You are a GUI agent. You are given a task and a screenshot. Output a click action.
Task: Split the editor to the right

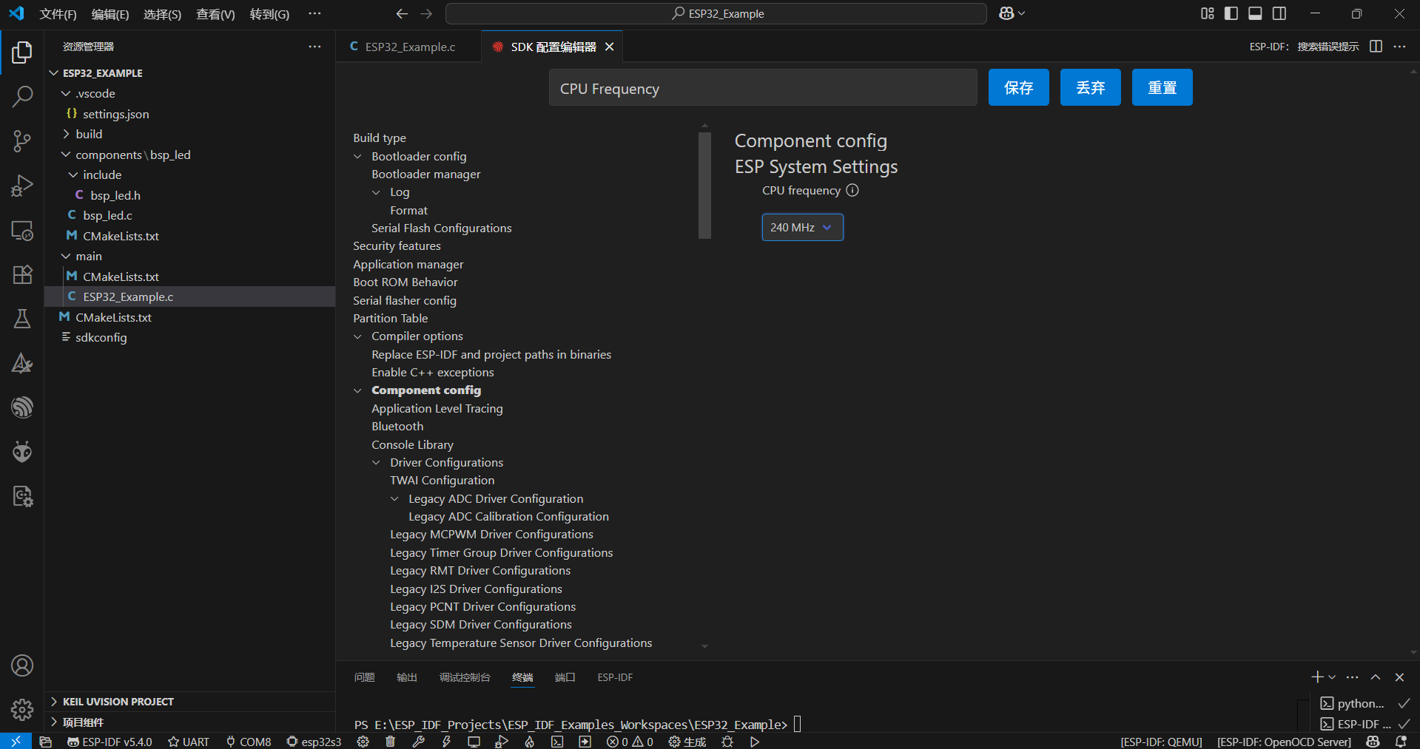1376,47
